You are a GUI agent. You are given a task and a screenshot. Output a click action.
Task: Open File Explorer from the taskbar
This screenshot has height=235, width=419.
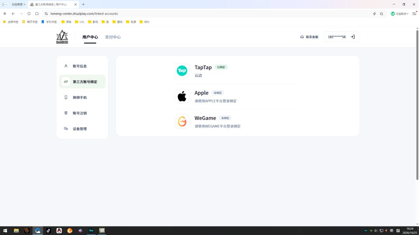[16, 231]
